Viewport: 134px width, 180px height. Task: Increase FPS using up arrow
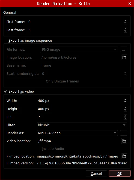(125, 116)
